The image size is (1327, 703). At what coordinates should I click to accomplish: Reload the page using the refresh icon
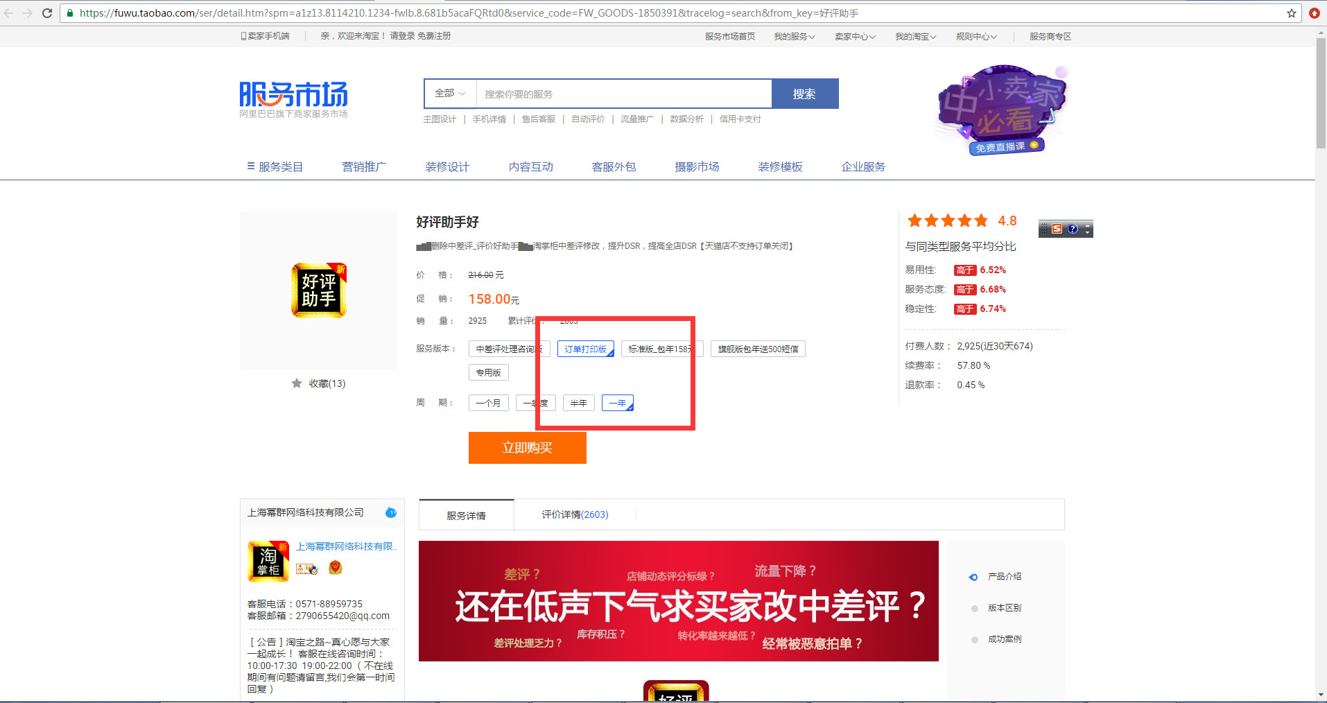(47, 13)
